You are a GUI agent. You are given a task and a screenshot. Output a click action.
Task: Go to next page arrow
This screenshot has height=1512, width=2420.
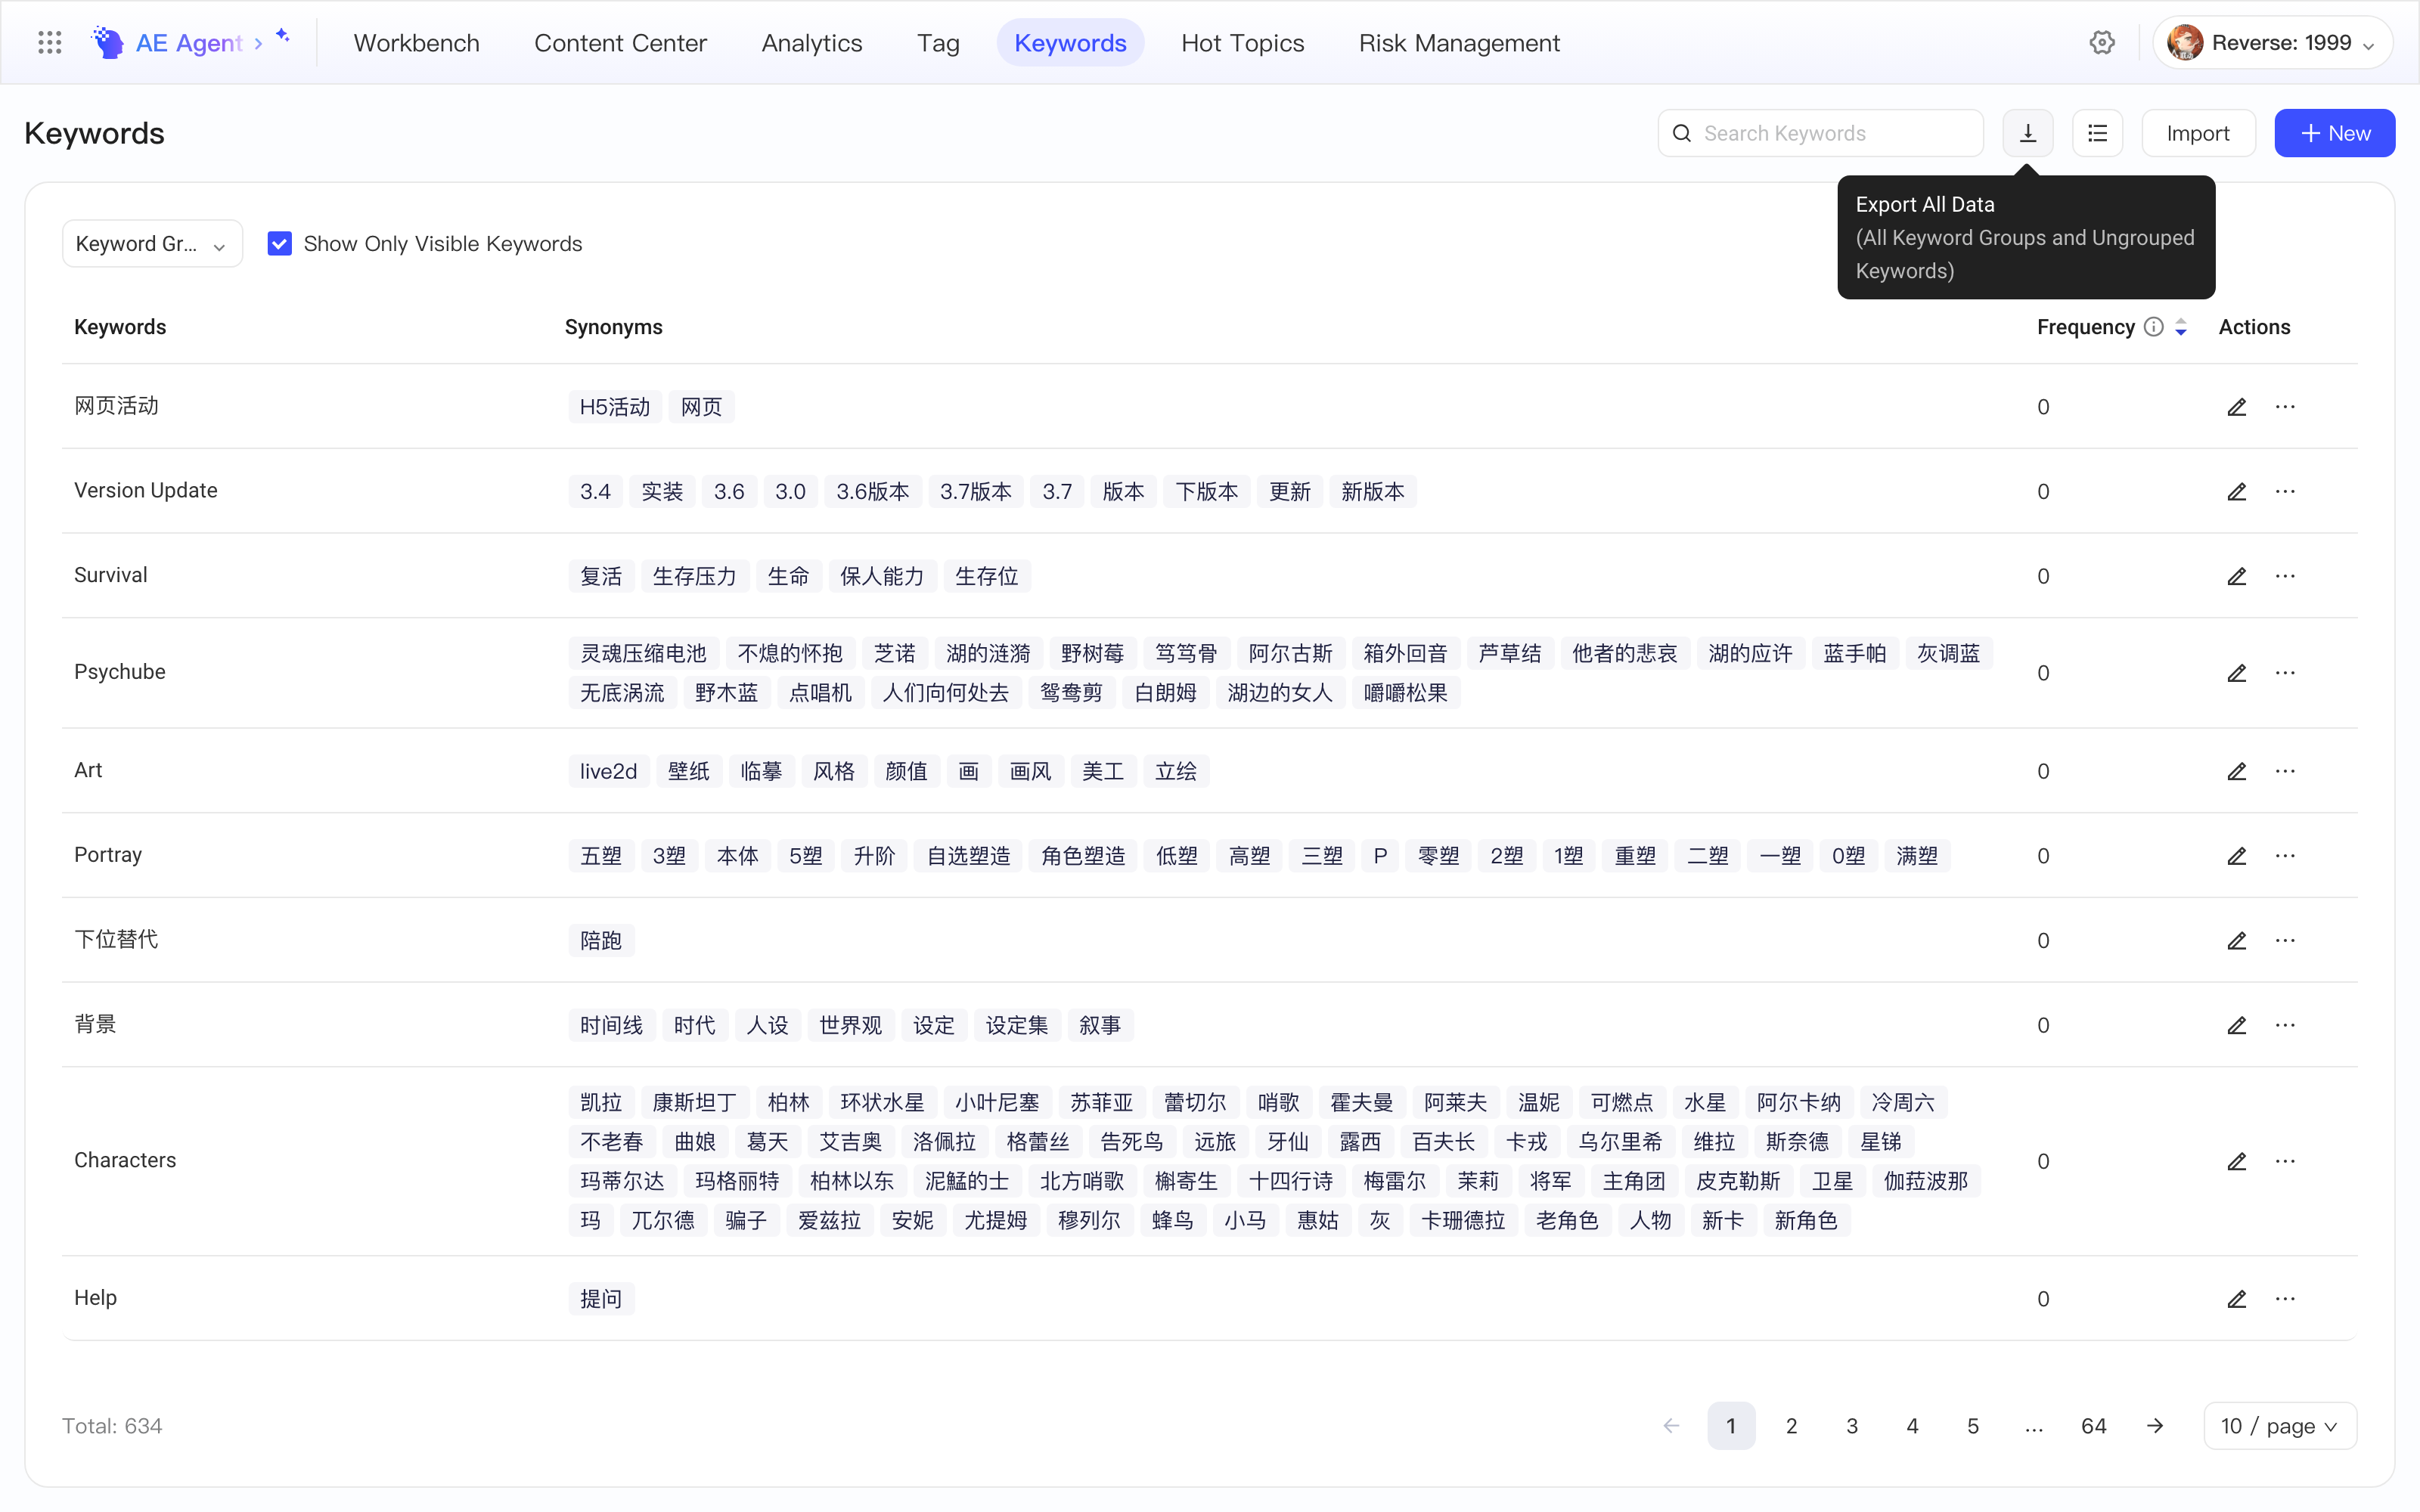pyautogui.click(x=2155, y=1426)
